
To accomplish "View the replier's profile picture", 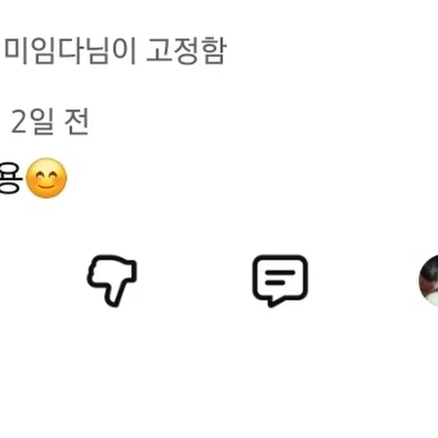I will pyautogui.click(x=429, y=281).
